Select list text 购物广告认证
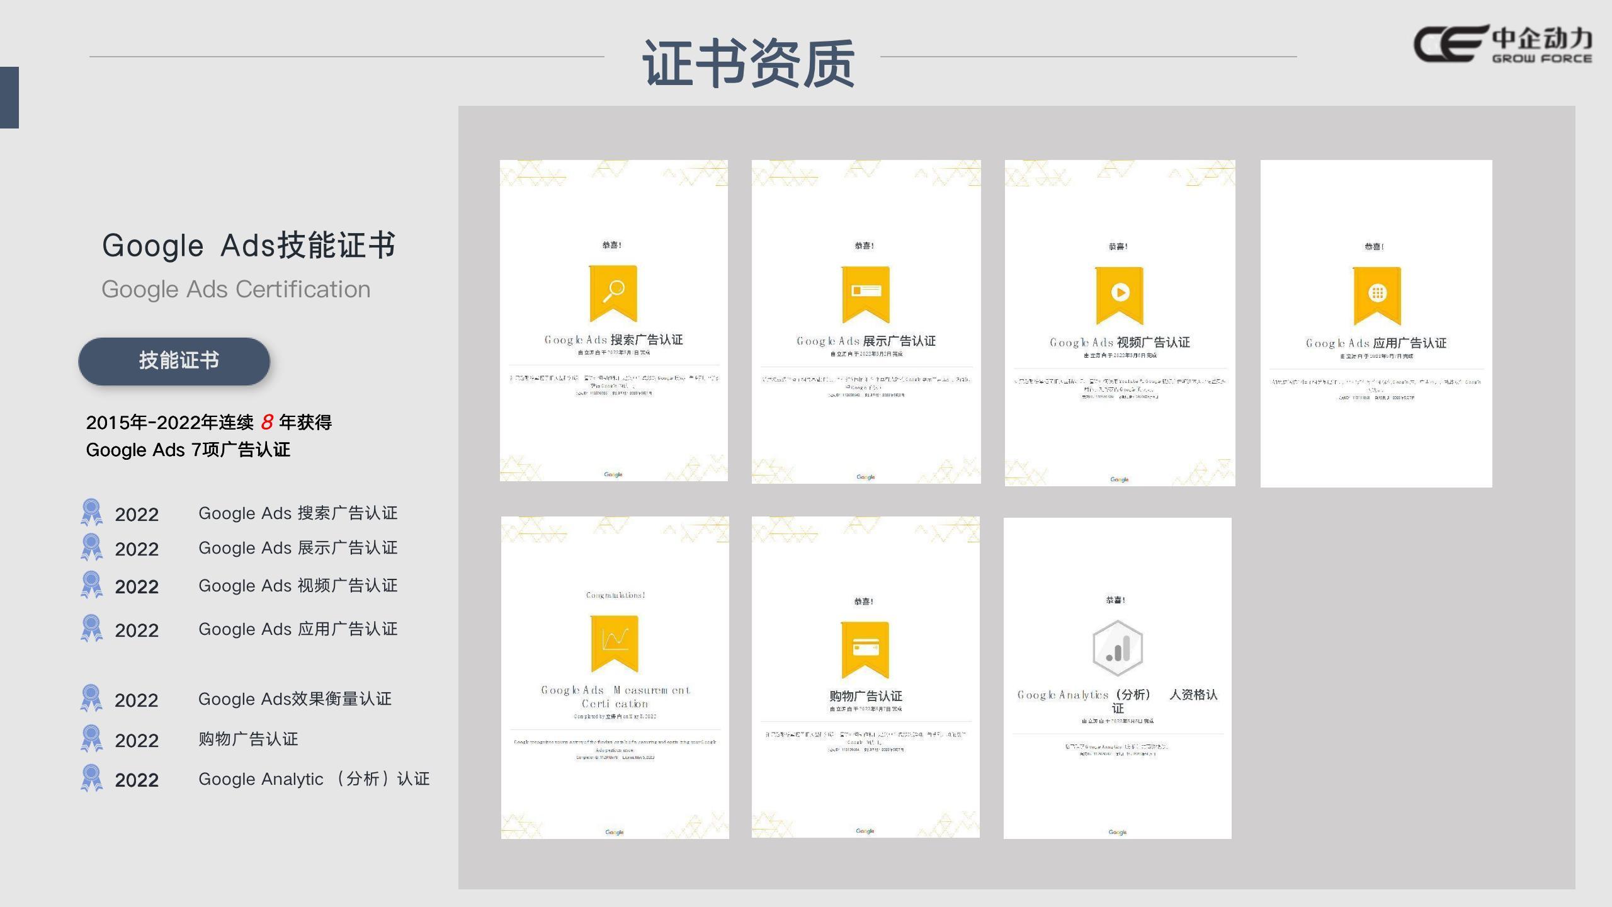This screenshot has width=1612, height=907. coord(248,739)
